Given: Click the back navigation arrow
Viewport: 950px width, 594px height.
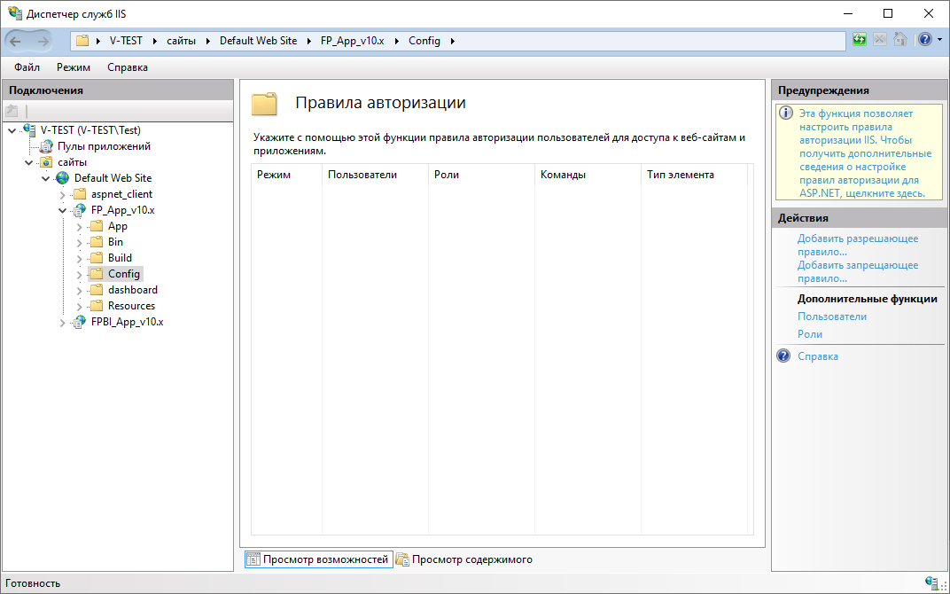Looking at the screenshot, I should [x=15, y=41].
